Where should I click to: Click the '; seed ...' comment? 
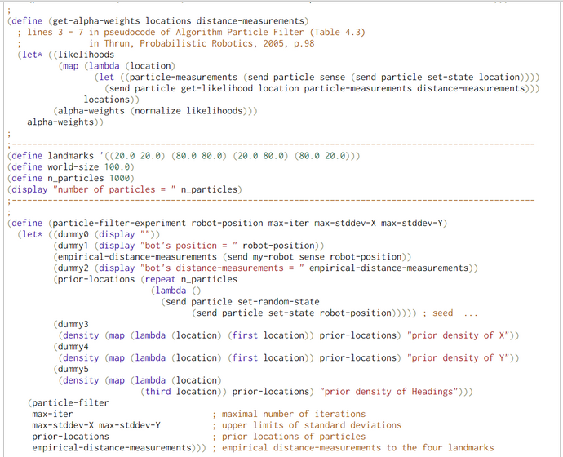click(450, 313)
